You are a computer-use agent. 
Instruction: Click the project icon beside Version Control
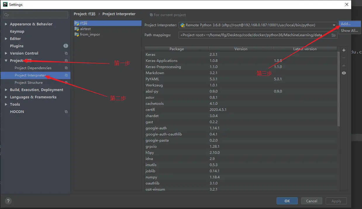[x=66, y=53]
